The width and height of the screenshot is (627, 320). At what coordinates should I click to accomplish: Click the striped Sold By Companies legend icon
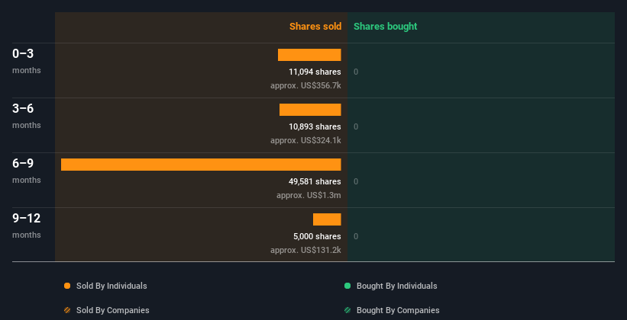(67, 310)
